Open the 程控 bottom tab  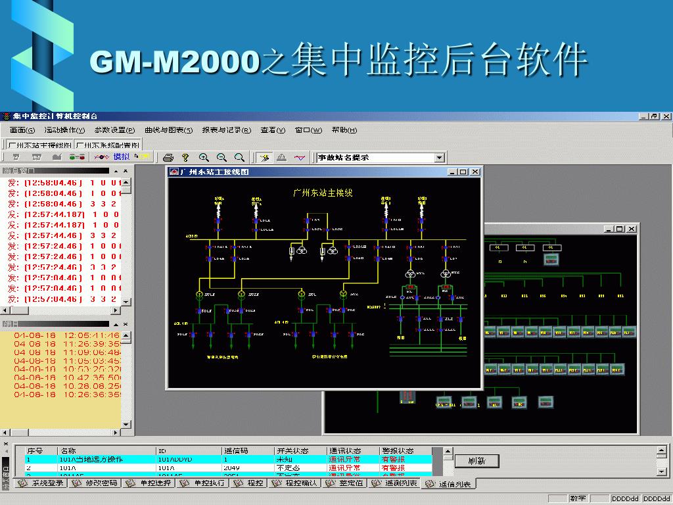(249, 483)
